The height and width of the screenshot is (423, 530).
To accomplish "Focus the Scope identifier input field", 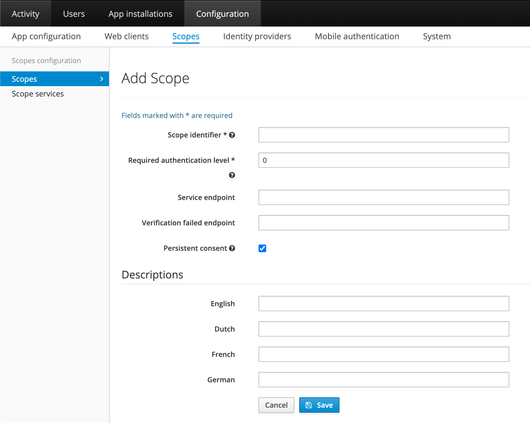I will pyautogui.click(x=383, y=135).
